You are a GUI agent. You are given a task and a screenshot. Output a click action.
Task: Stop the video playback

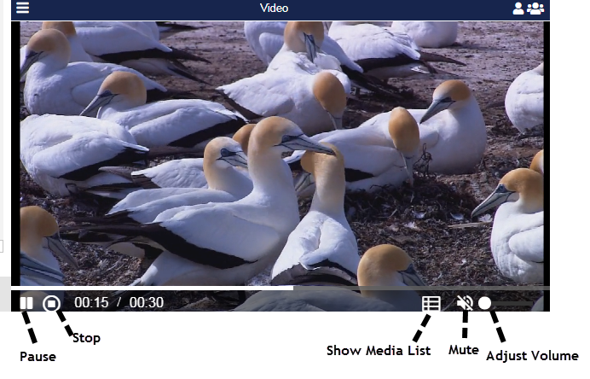click(x=51, y=302)
